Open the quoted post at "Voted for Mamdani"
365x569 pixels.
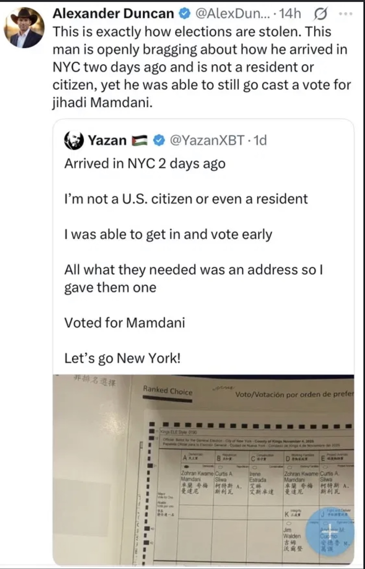[x=125, y=323]
